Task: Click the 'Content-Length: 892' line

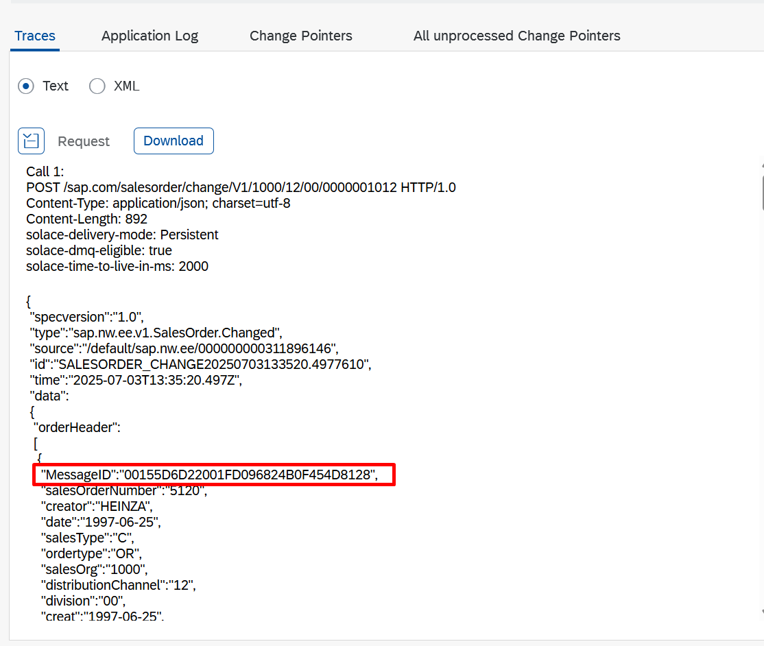Action: click(86, 219)
